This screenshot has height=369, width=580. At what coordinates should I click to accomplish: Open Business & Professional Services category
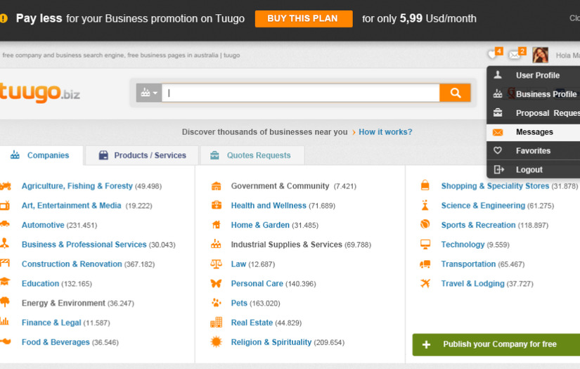pyautogui.click(x=84, y=245)
